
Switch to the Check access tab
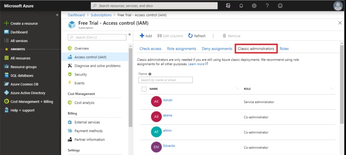coord(150,49)
